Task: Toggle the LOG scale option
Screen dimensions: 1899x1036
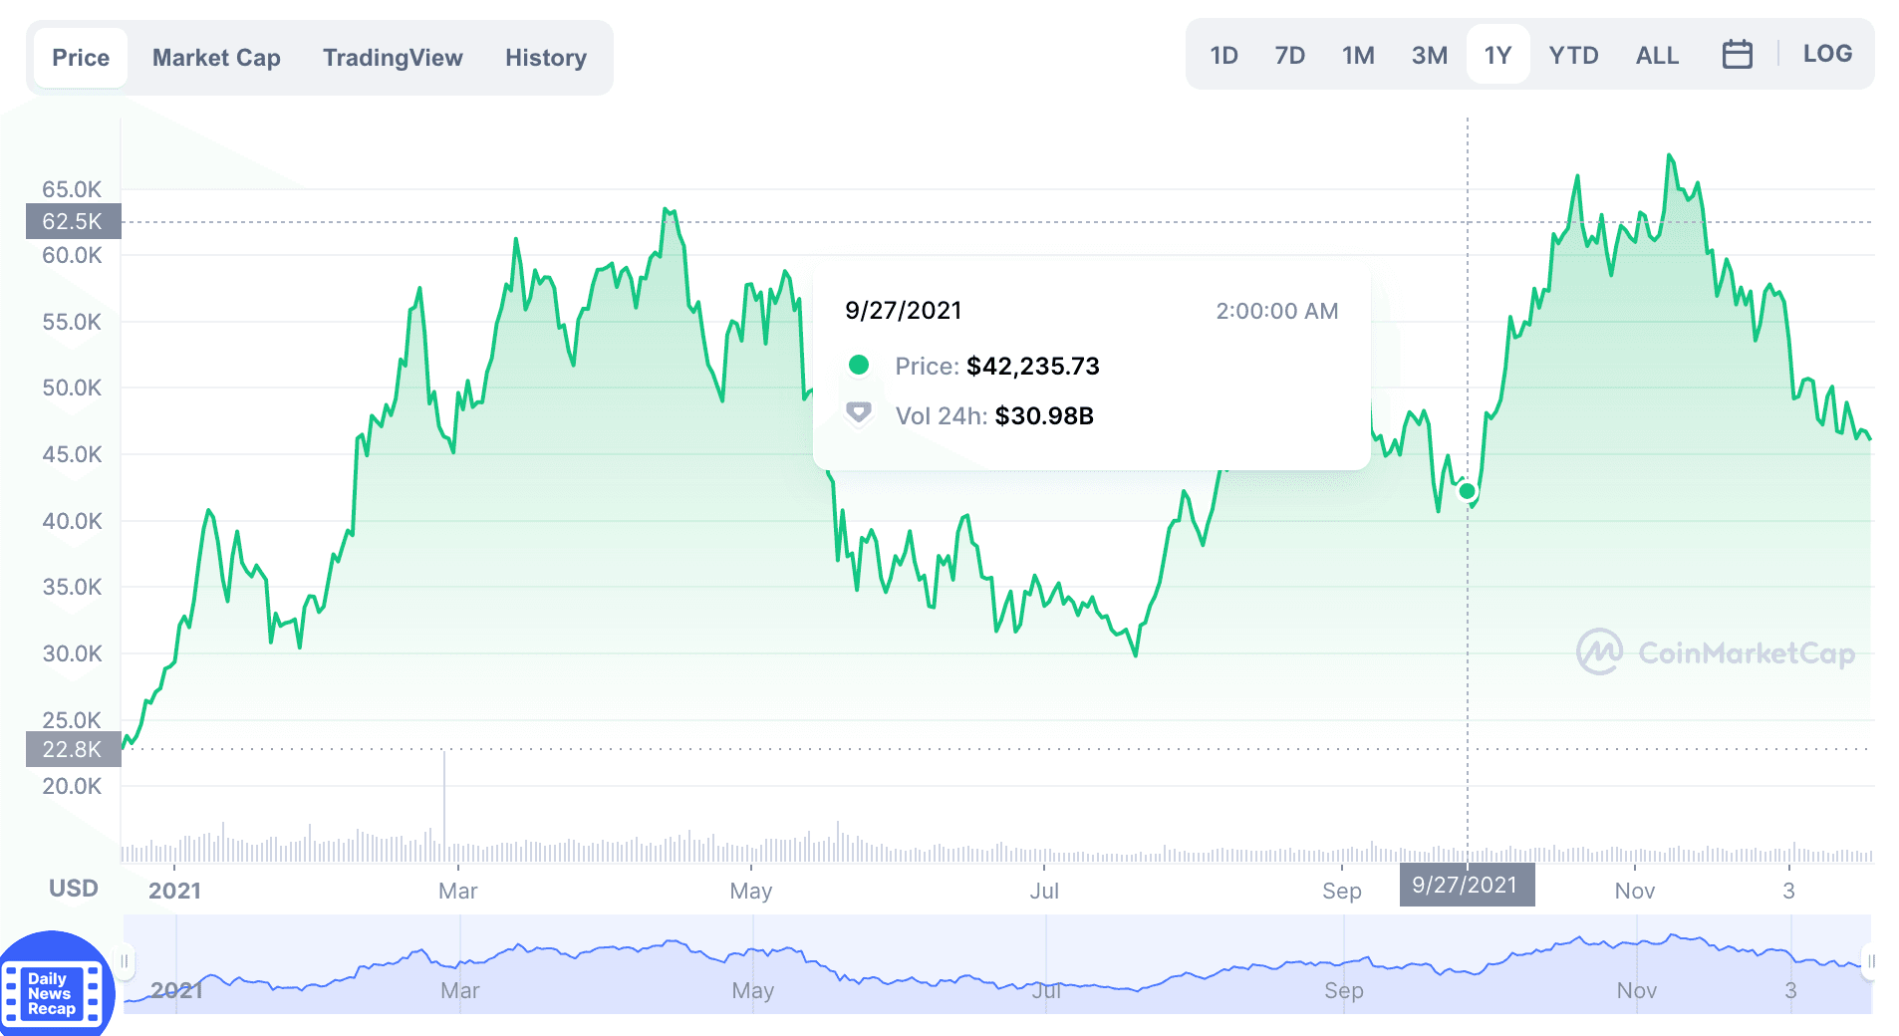Action: click(x=1827, y=55)
